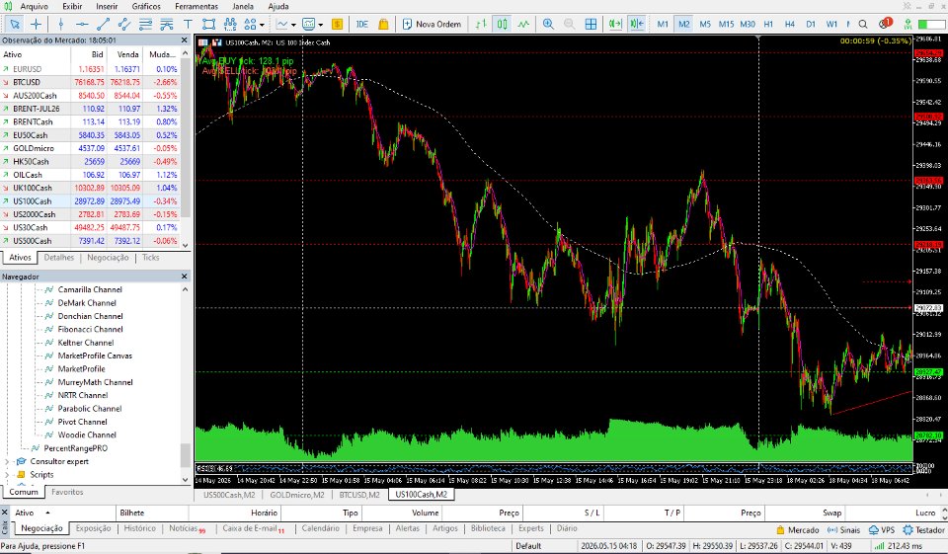948x554 pixels.
Task: Close the Navegador panel
Action: 185,277
